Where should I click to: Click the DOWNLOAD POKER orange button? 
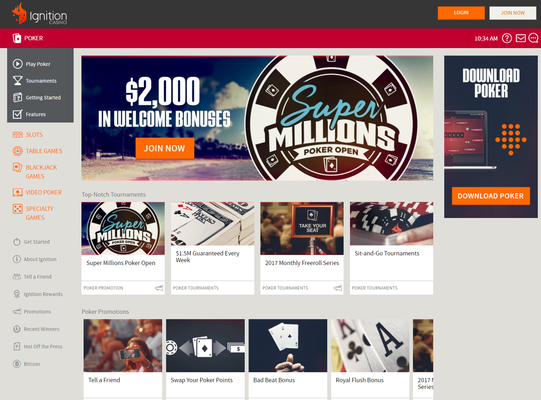[491, 196]
